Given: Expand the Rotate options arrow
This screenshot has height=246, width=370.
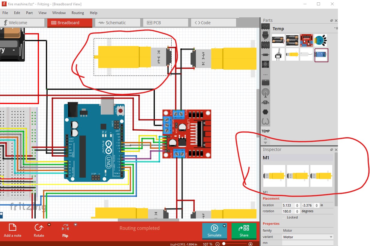Looking at the screenshot, I should (x=49, y=224).
